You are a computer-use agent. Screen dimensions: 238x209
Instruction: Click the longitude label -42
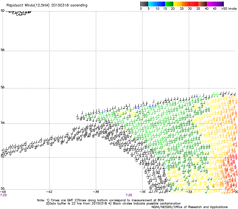click(49, 192)
